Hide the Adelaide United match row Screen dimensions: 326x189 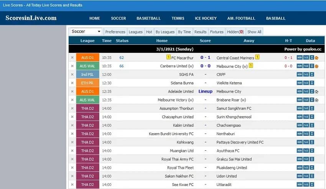(x=72, y=91)
